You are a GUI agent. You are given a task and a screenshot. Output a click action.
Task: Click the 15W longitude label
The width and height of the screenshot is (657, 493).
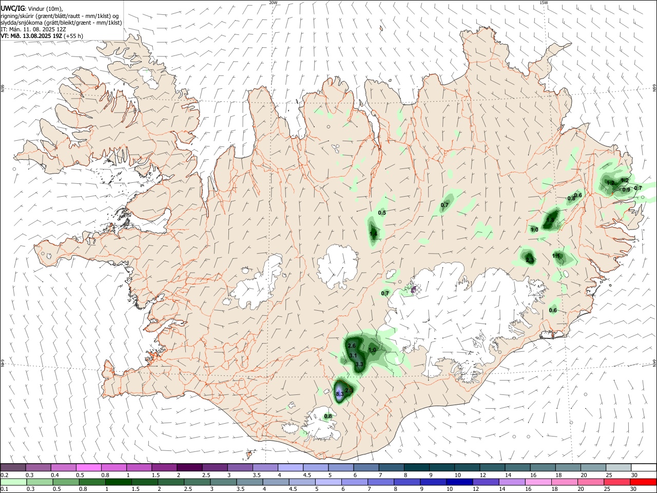[x=544, y=3]
